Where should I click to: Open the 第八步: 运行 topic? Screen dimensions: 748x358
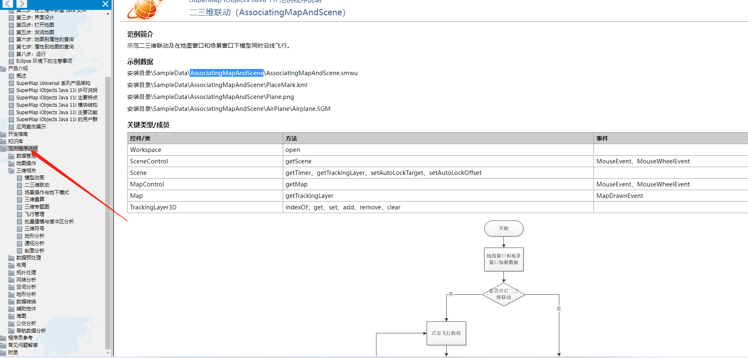[x=31, y=54]
